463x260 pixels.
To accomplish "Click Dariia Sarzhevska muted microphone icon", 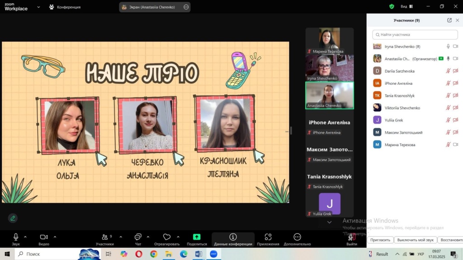I will [x=448, y=71].
